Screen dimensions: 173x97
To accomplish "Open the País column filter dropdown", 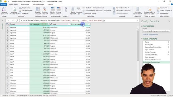I will coord(28,24).
